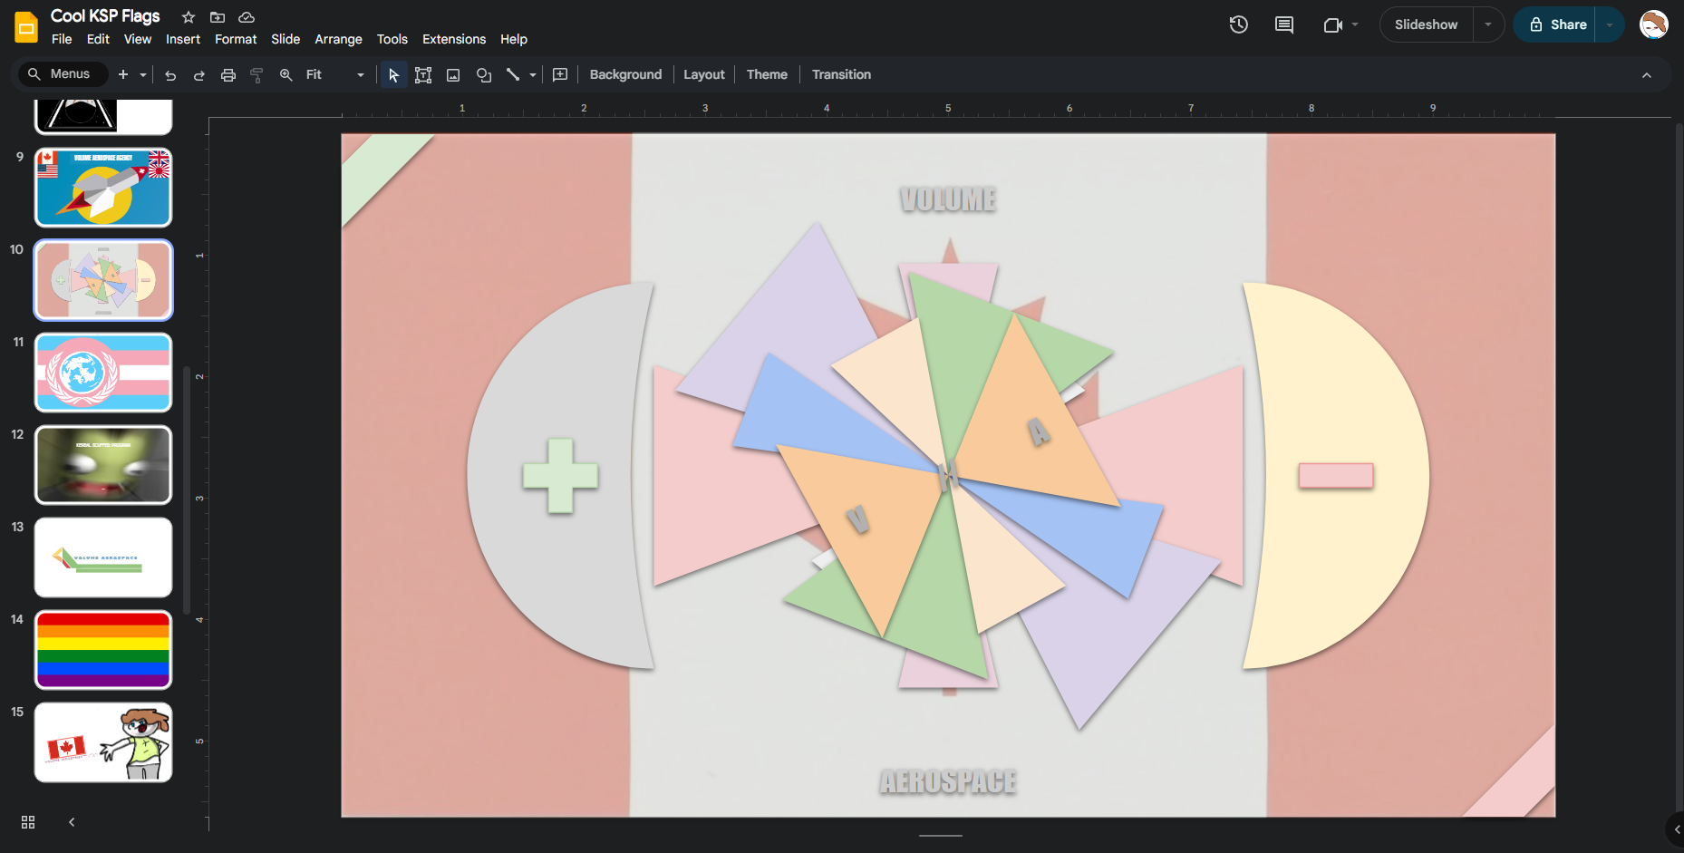Viewport: 1684px width, 853px height.
Task: Open comments panel icon
Action: pyautogui.click(x=1284, y=24)
